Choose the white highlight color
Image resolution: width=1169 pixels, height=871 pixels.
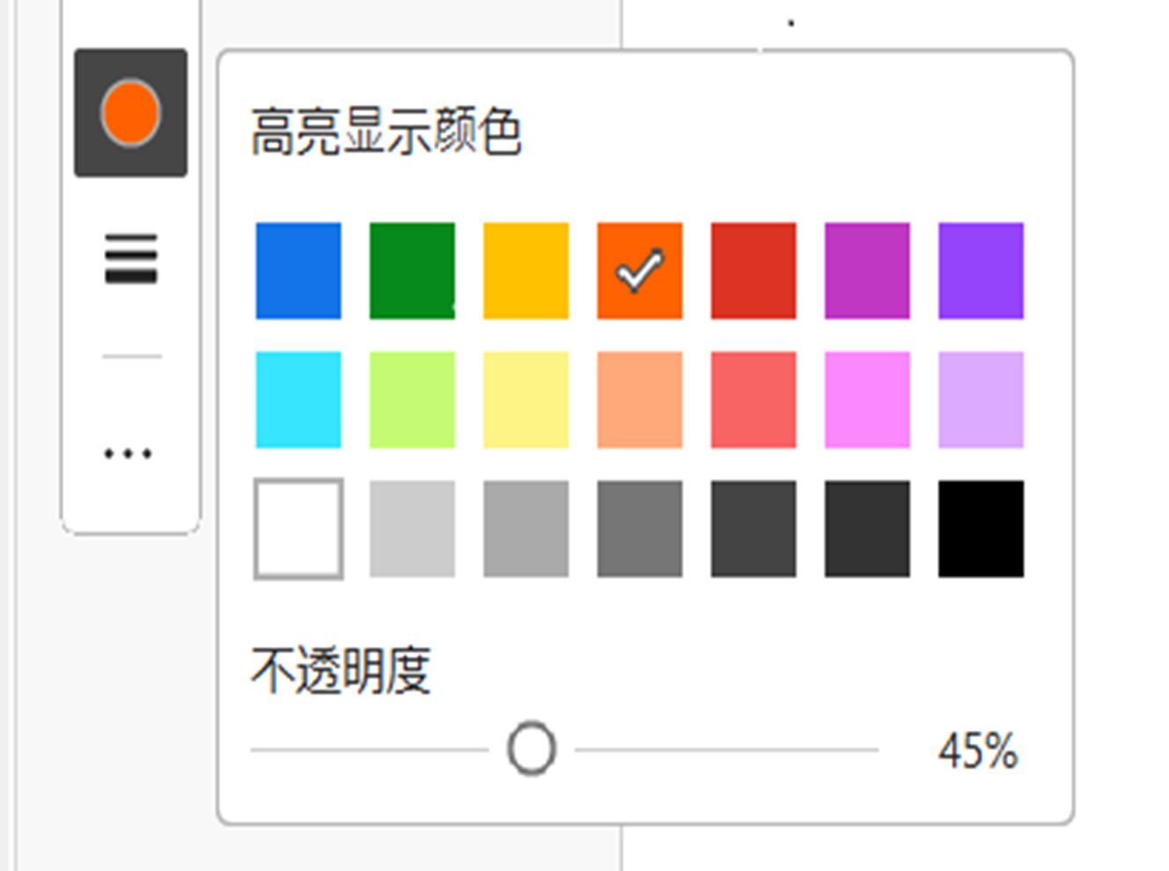click(x=297, y=528)
